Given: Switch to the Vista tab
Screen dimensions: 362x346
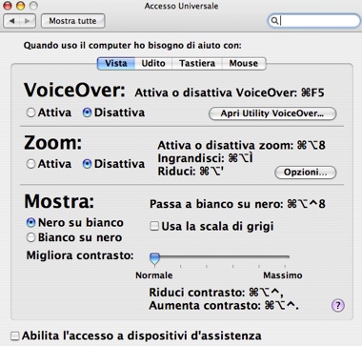Looking at the screenshot, I should (x=116, y=63).
